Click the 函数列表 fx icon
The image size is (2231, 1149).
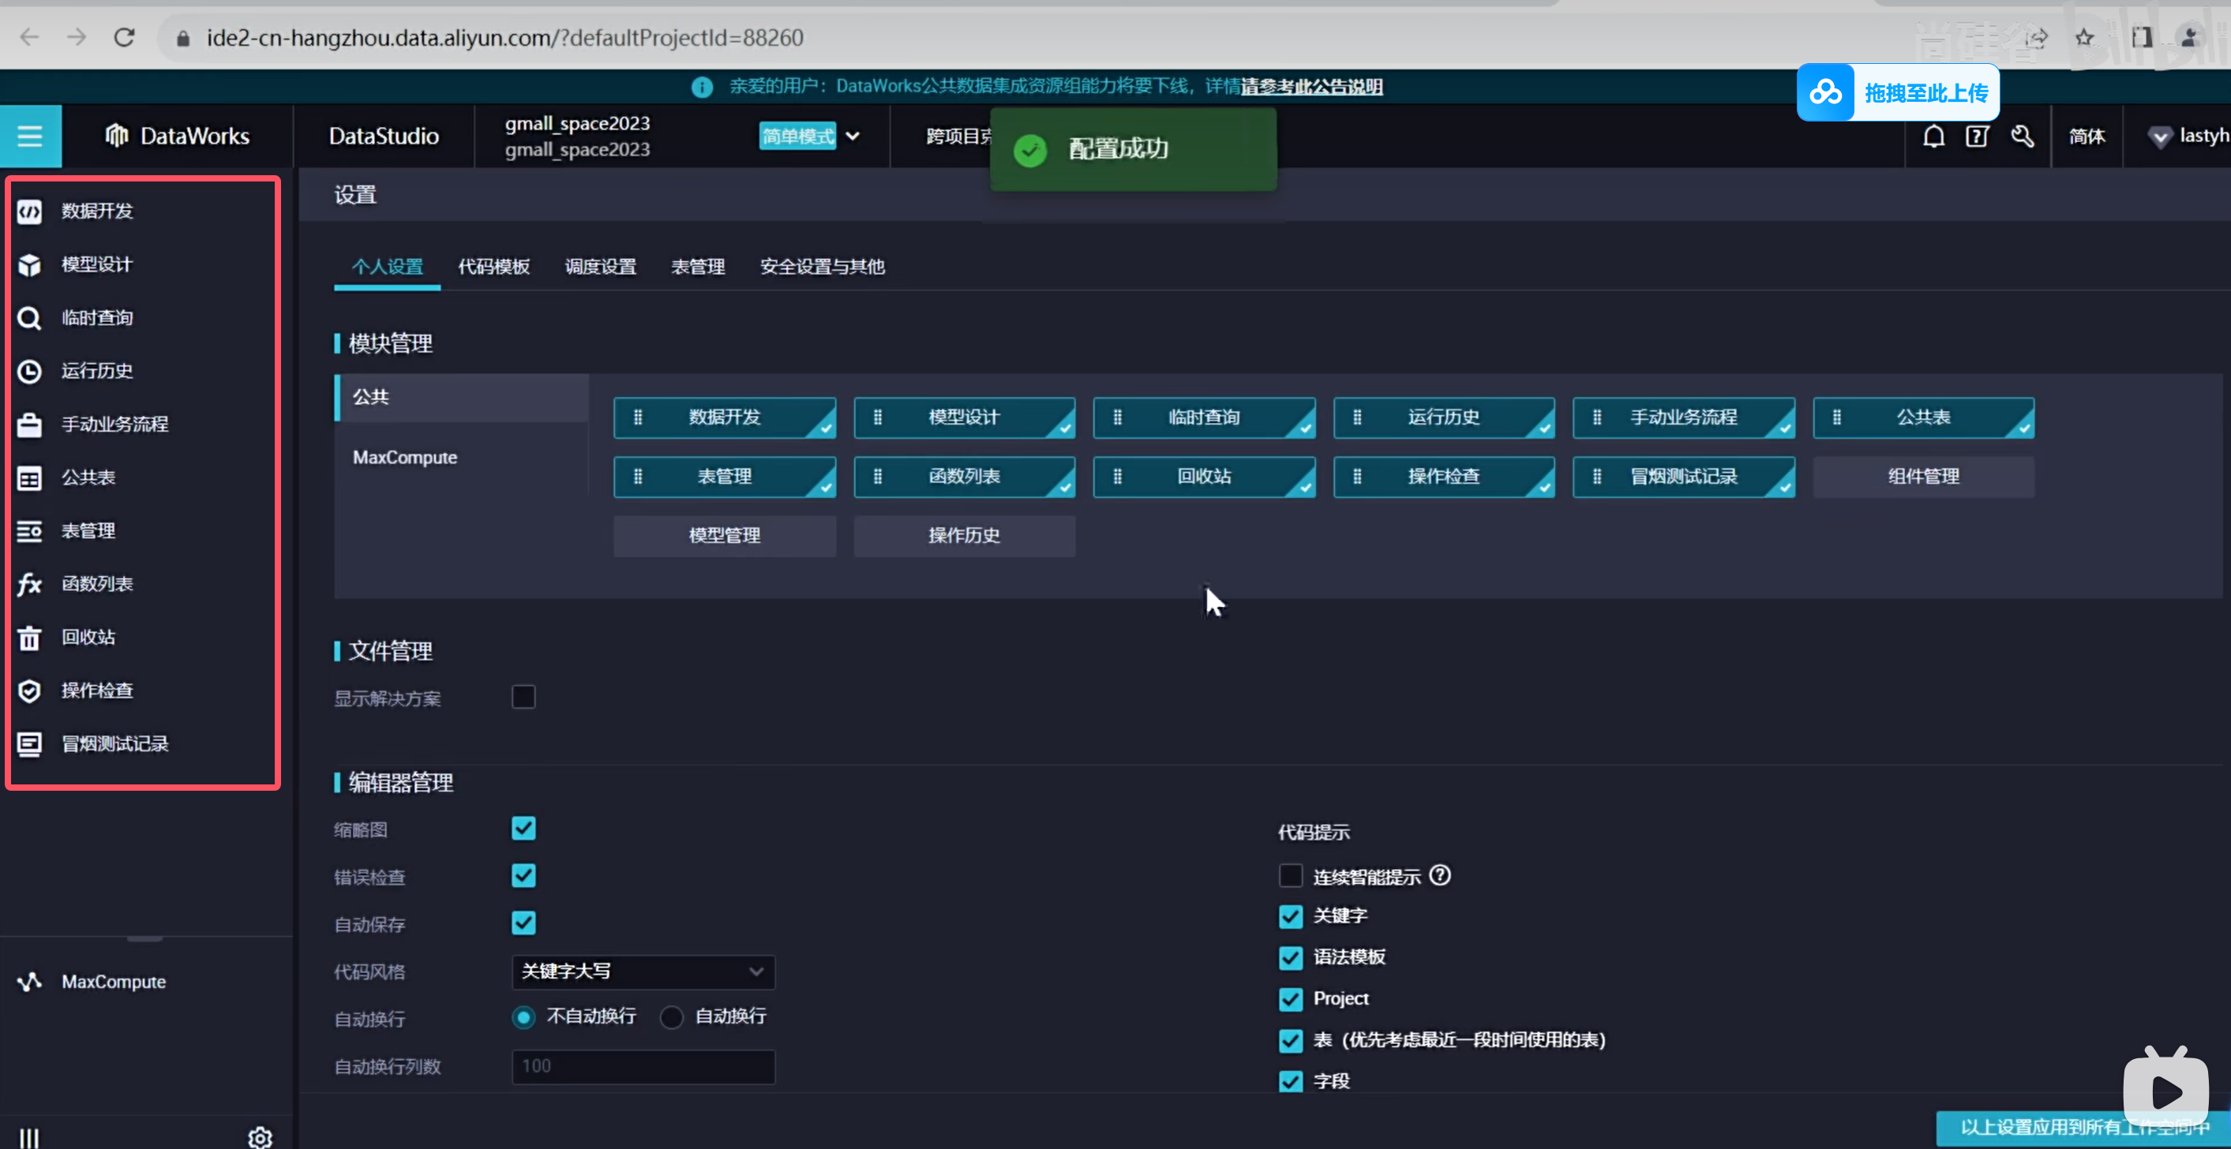coord(29,585)
